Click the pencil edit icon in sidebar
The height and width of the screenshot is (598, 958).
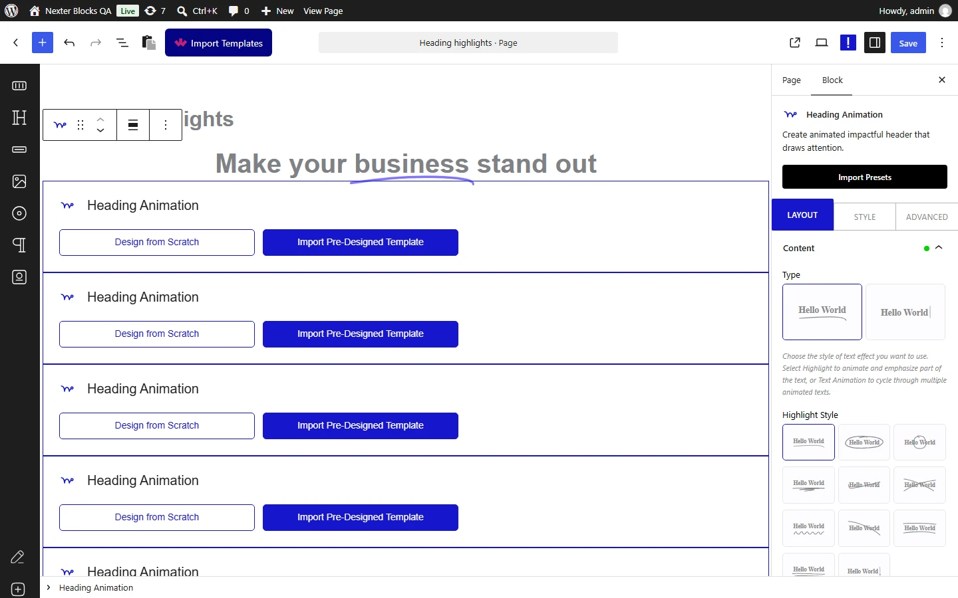pyautogui.click(x=18, y=557)
